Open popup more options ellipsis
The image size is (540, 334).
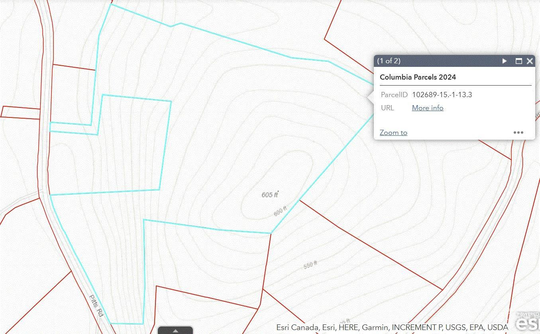[518, 133]
